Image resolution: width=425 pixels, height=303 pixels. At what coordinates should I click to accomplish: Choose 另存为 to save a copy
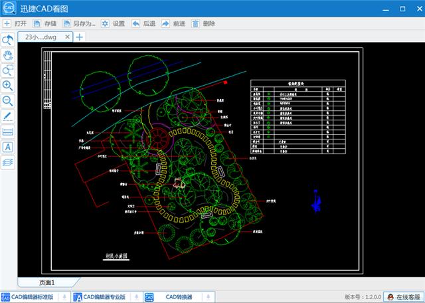[79, 24]
